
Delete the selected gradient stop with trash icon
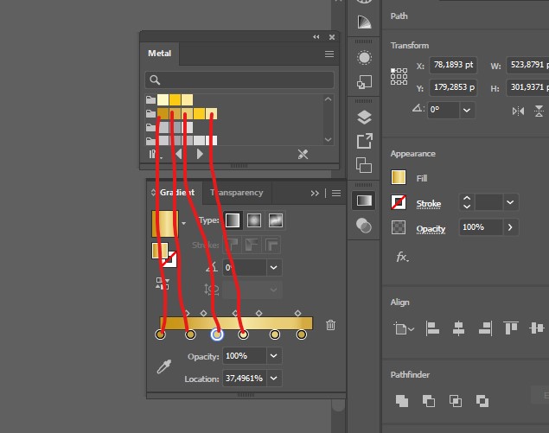point(330,325)
